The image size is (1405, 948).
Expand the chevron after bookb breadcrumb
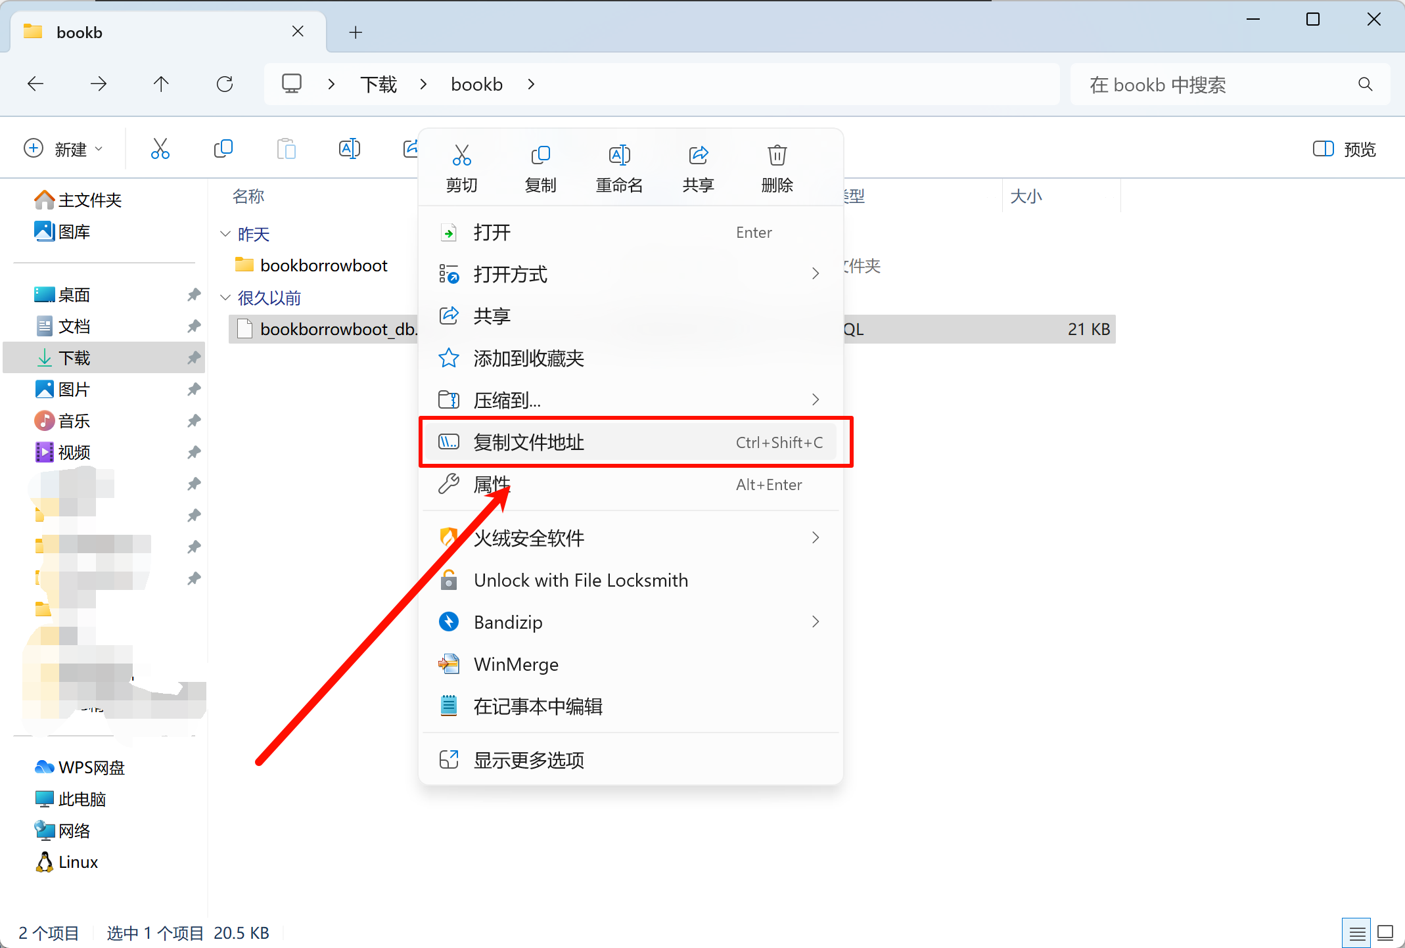[x=531, y=85]
